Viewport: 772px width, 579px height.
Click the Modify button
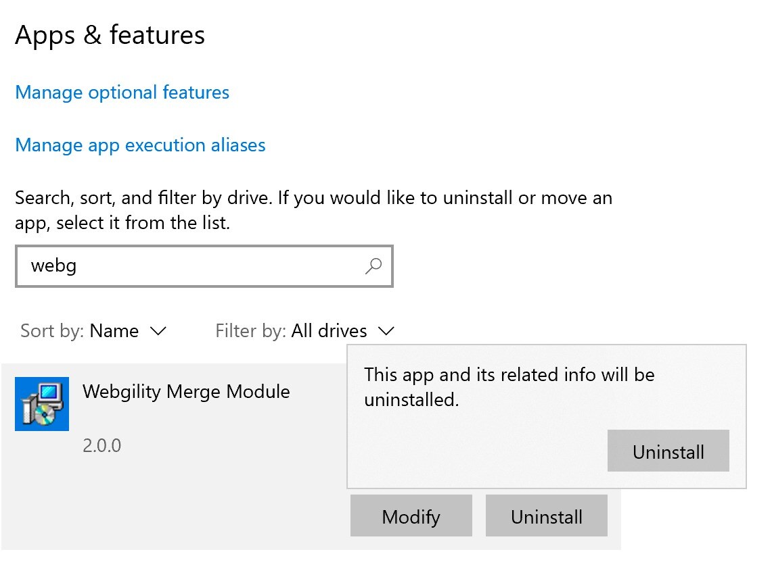(x=411, y=515)
